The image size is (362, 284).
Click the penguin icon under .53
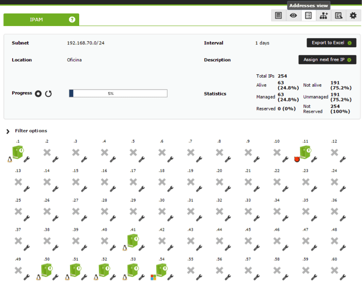[x=125, y=277]
